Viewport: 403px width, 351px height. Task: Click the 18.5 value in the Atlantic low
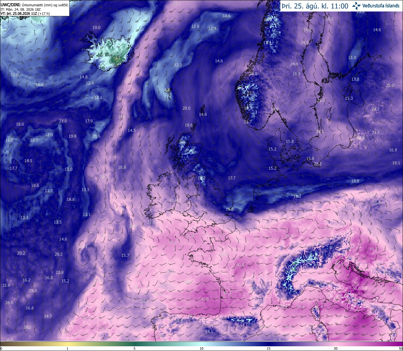28,161
